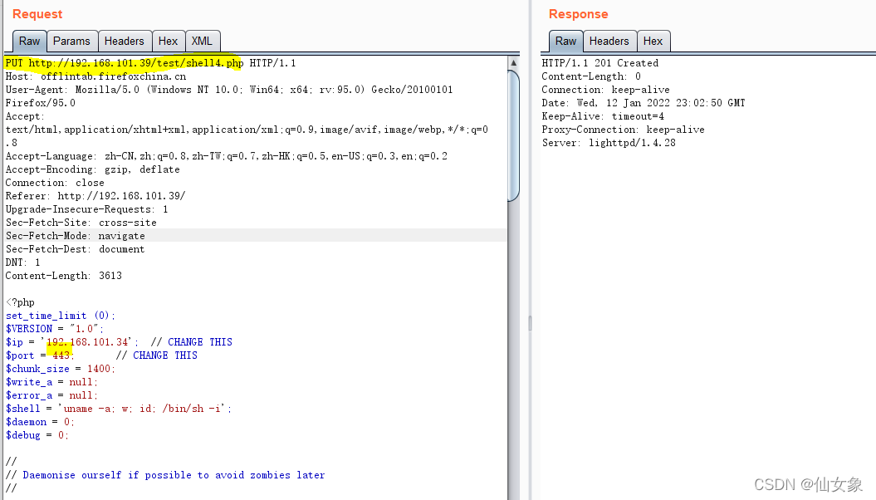Image resolution: width=876 pixels, height=500 pixels.
Task: Click the $debug = 0 line
Action: click(37, 435)
